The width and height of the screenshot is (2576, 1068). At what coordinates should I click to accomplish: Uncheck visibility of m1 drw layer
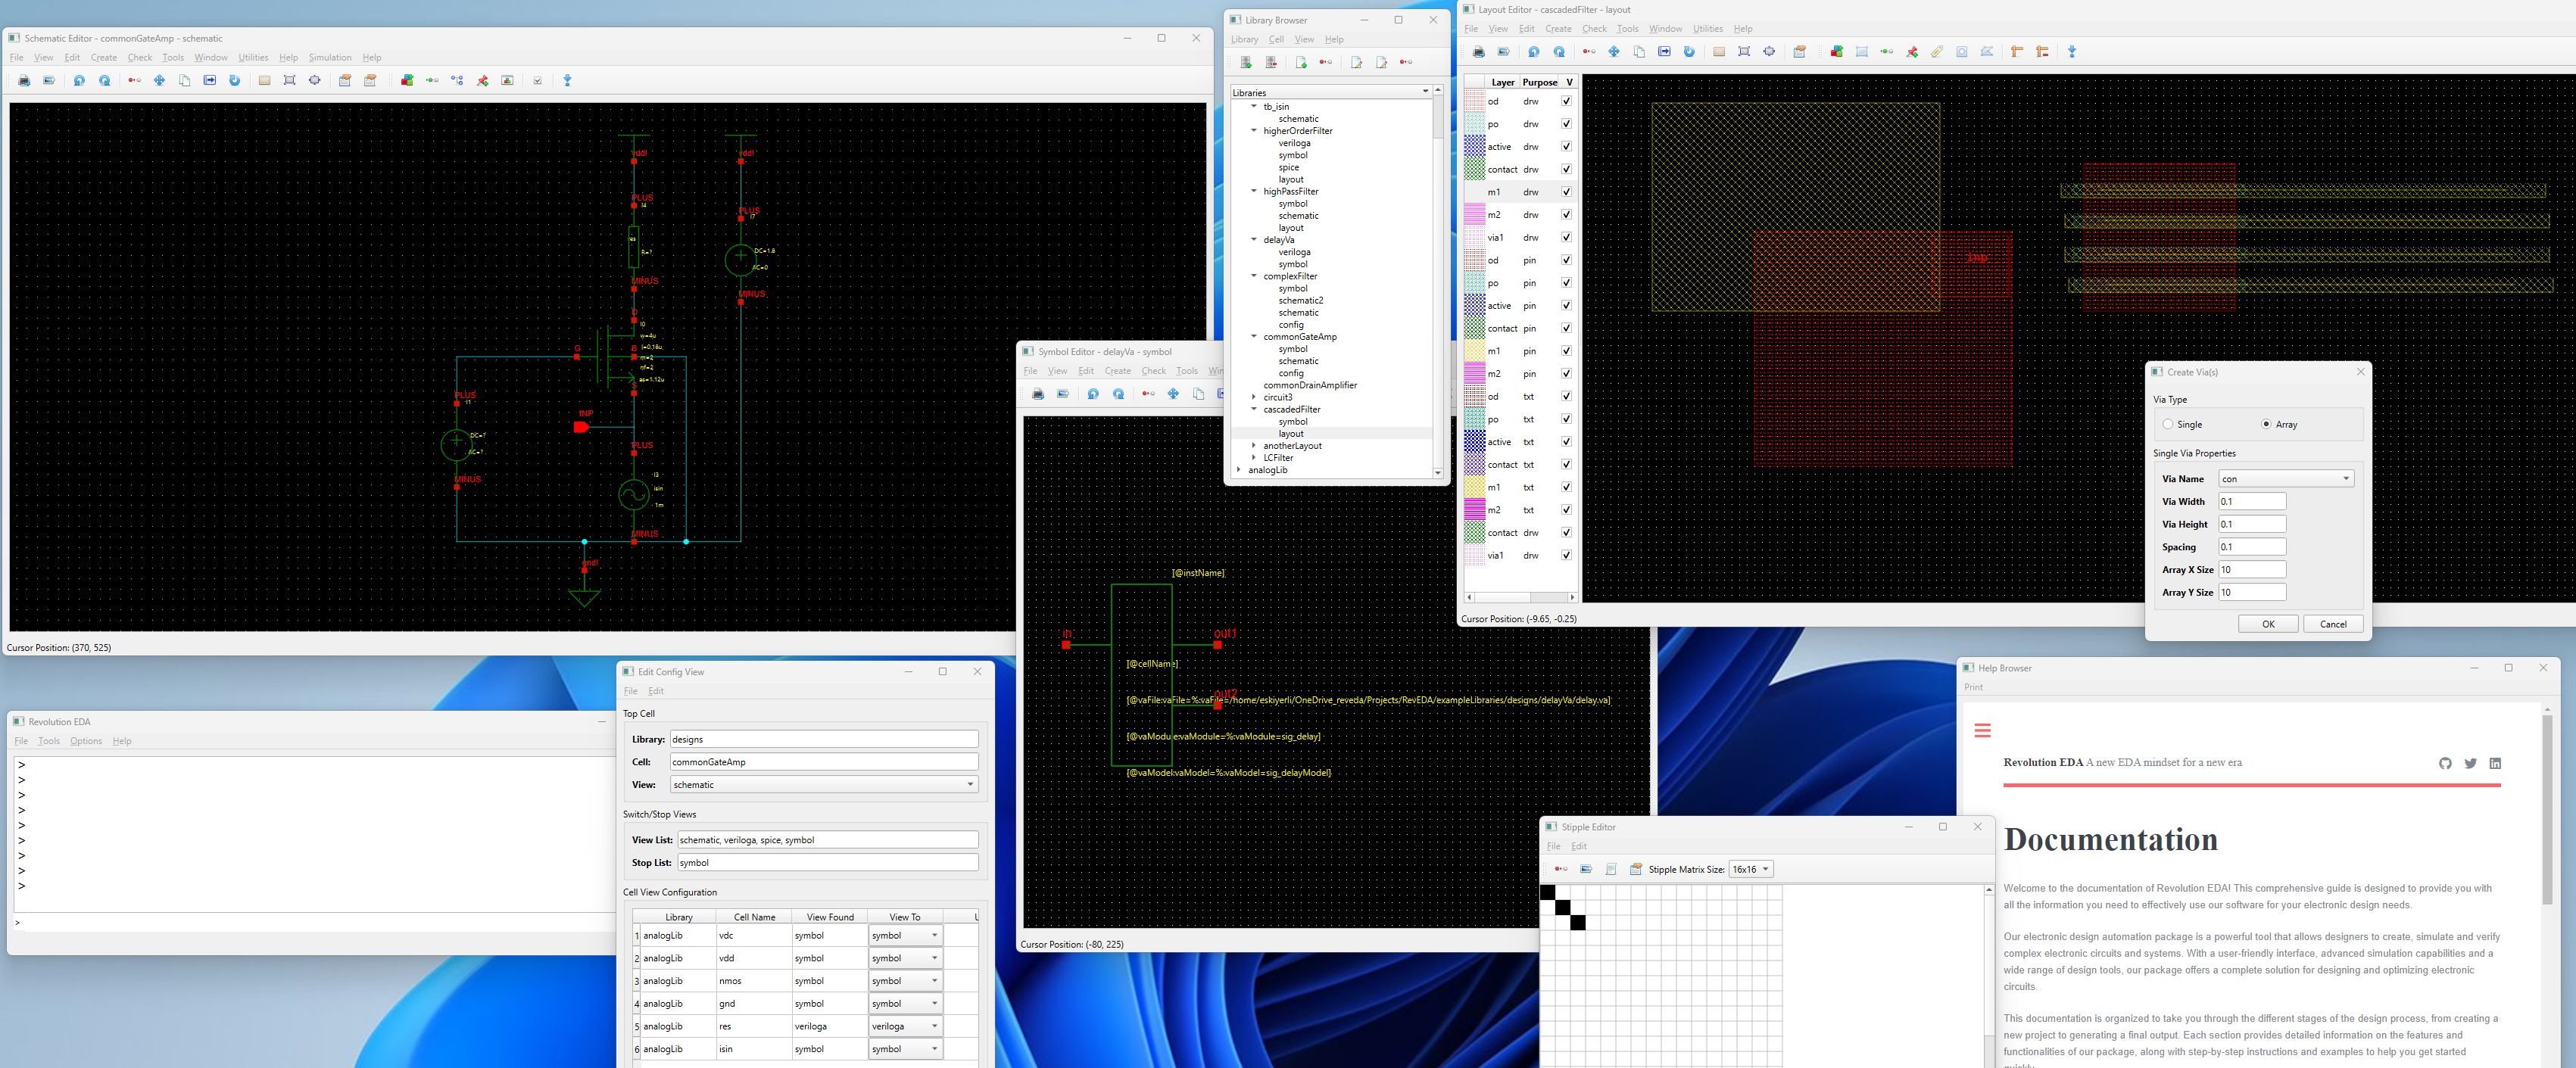(1566, 192)
